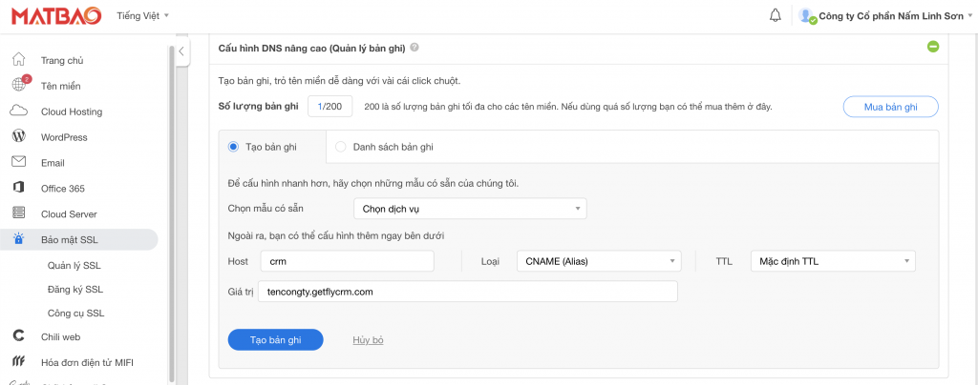Select the Tạo bản ghi radio button
This screenshot has height=385, width=978.
tap(233, 148)
